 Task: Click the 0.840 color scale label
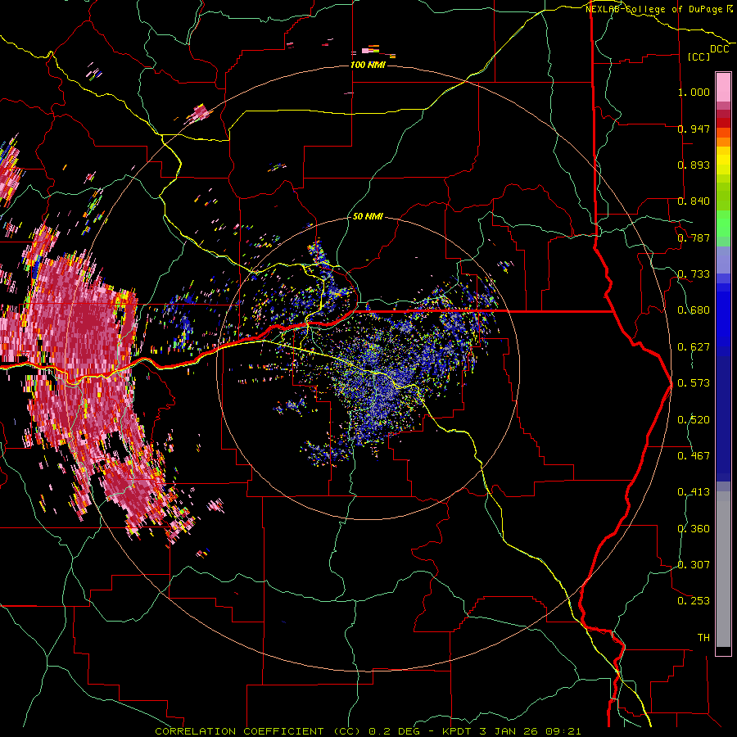click(694, 201)
